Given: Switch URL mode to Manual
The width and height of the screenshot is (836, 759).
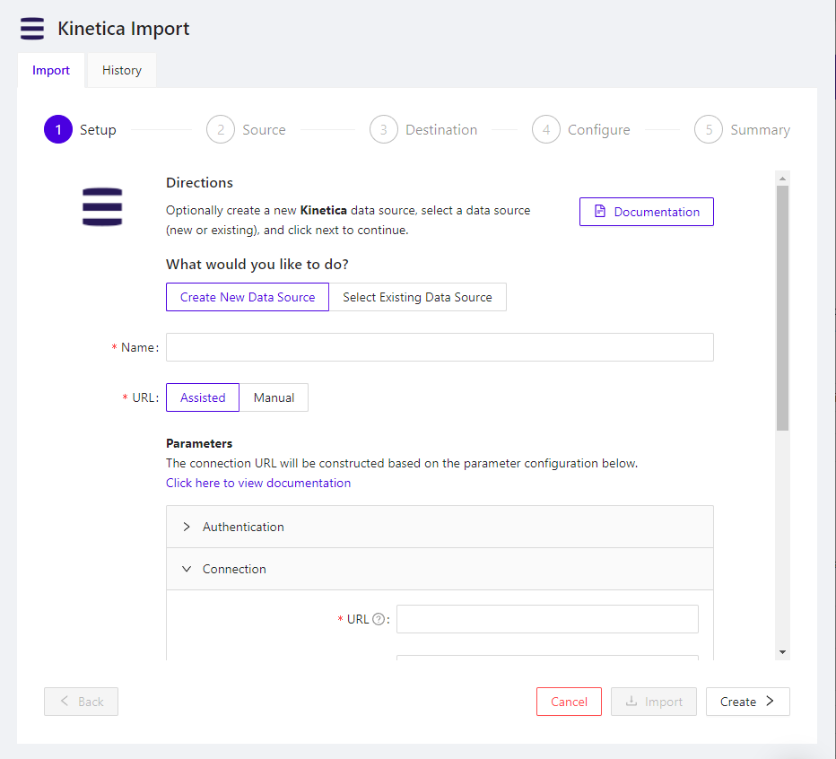Looking at the screenshot, I should pos(274,397).
